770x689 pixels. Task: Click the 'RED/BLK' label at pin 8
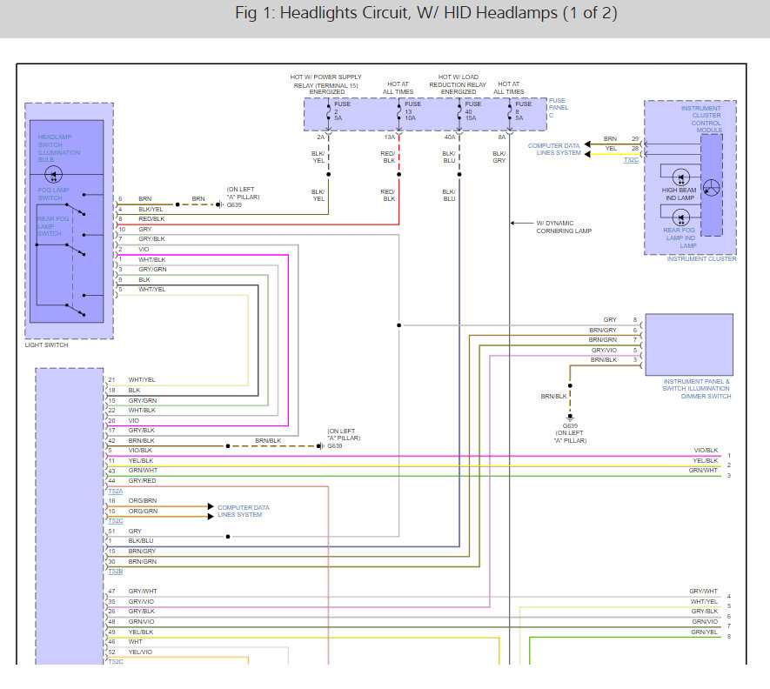pyautogui.click(x=151, y=219)
